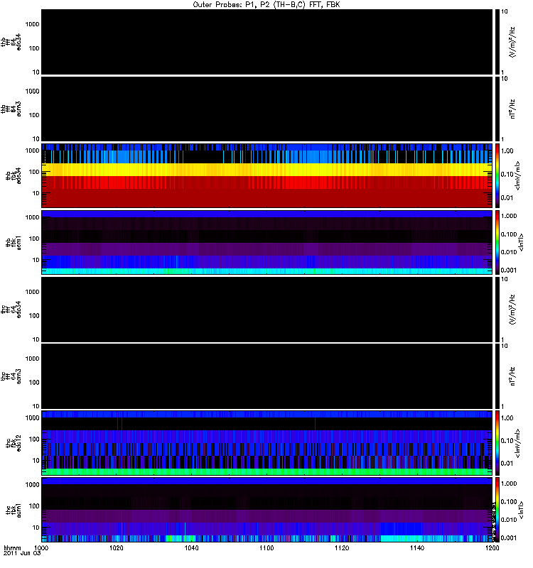Select the thb fbk edc34 spectrogram panel

[266, 175]
